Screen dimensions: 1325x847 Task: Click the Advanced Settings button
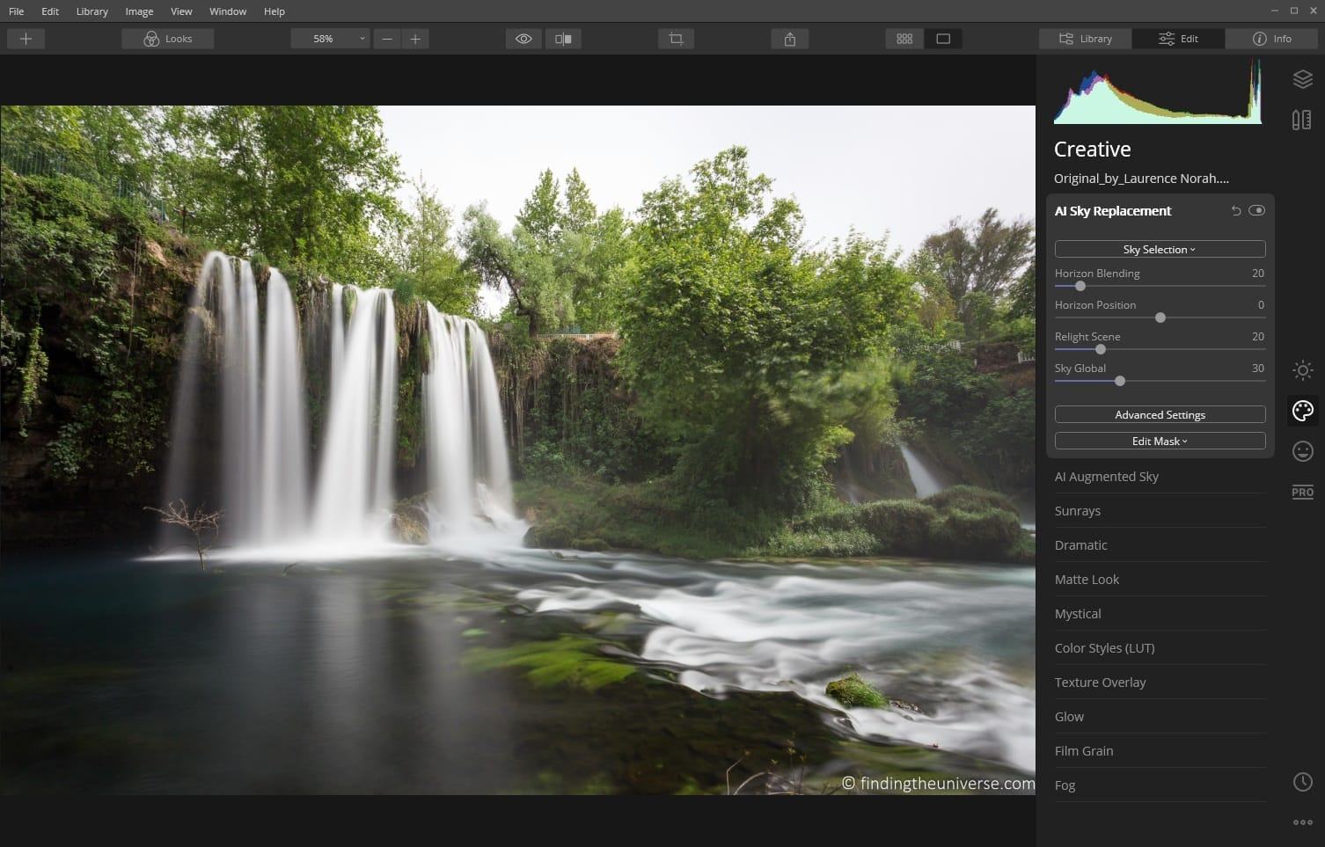(x=1160, y=415)
